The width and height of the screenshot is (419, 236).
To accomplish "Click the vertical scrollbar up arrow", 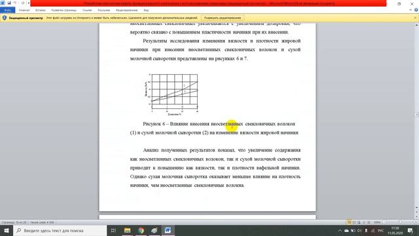I will [416, 25].
